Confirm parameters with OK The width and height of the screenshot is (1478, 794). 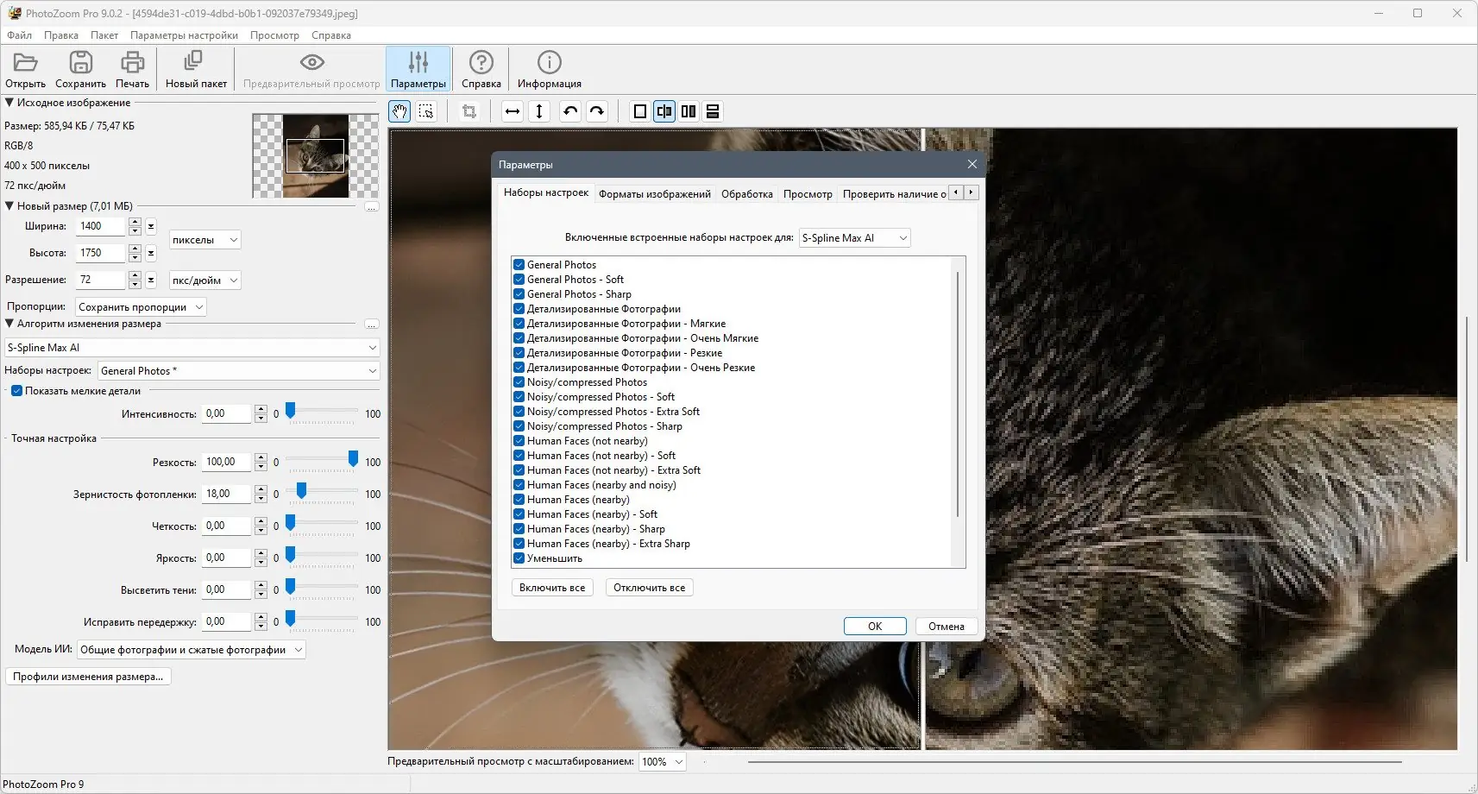[x=875, y=626]
